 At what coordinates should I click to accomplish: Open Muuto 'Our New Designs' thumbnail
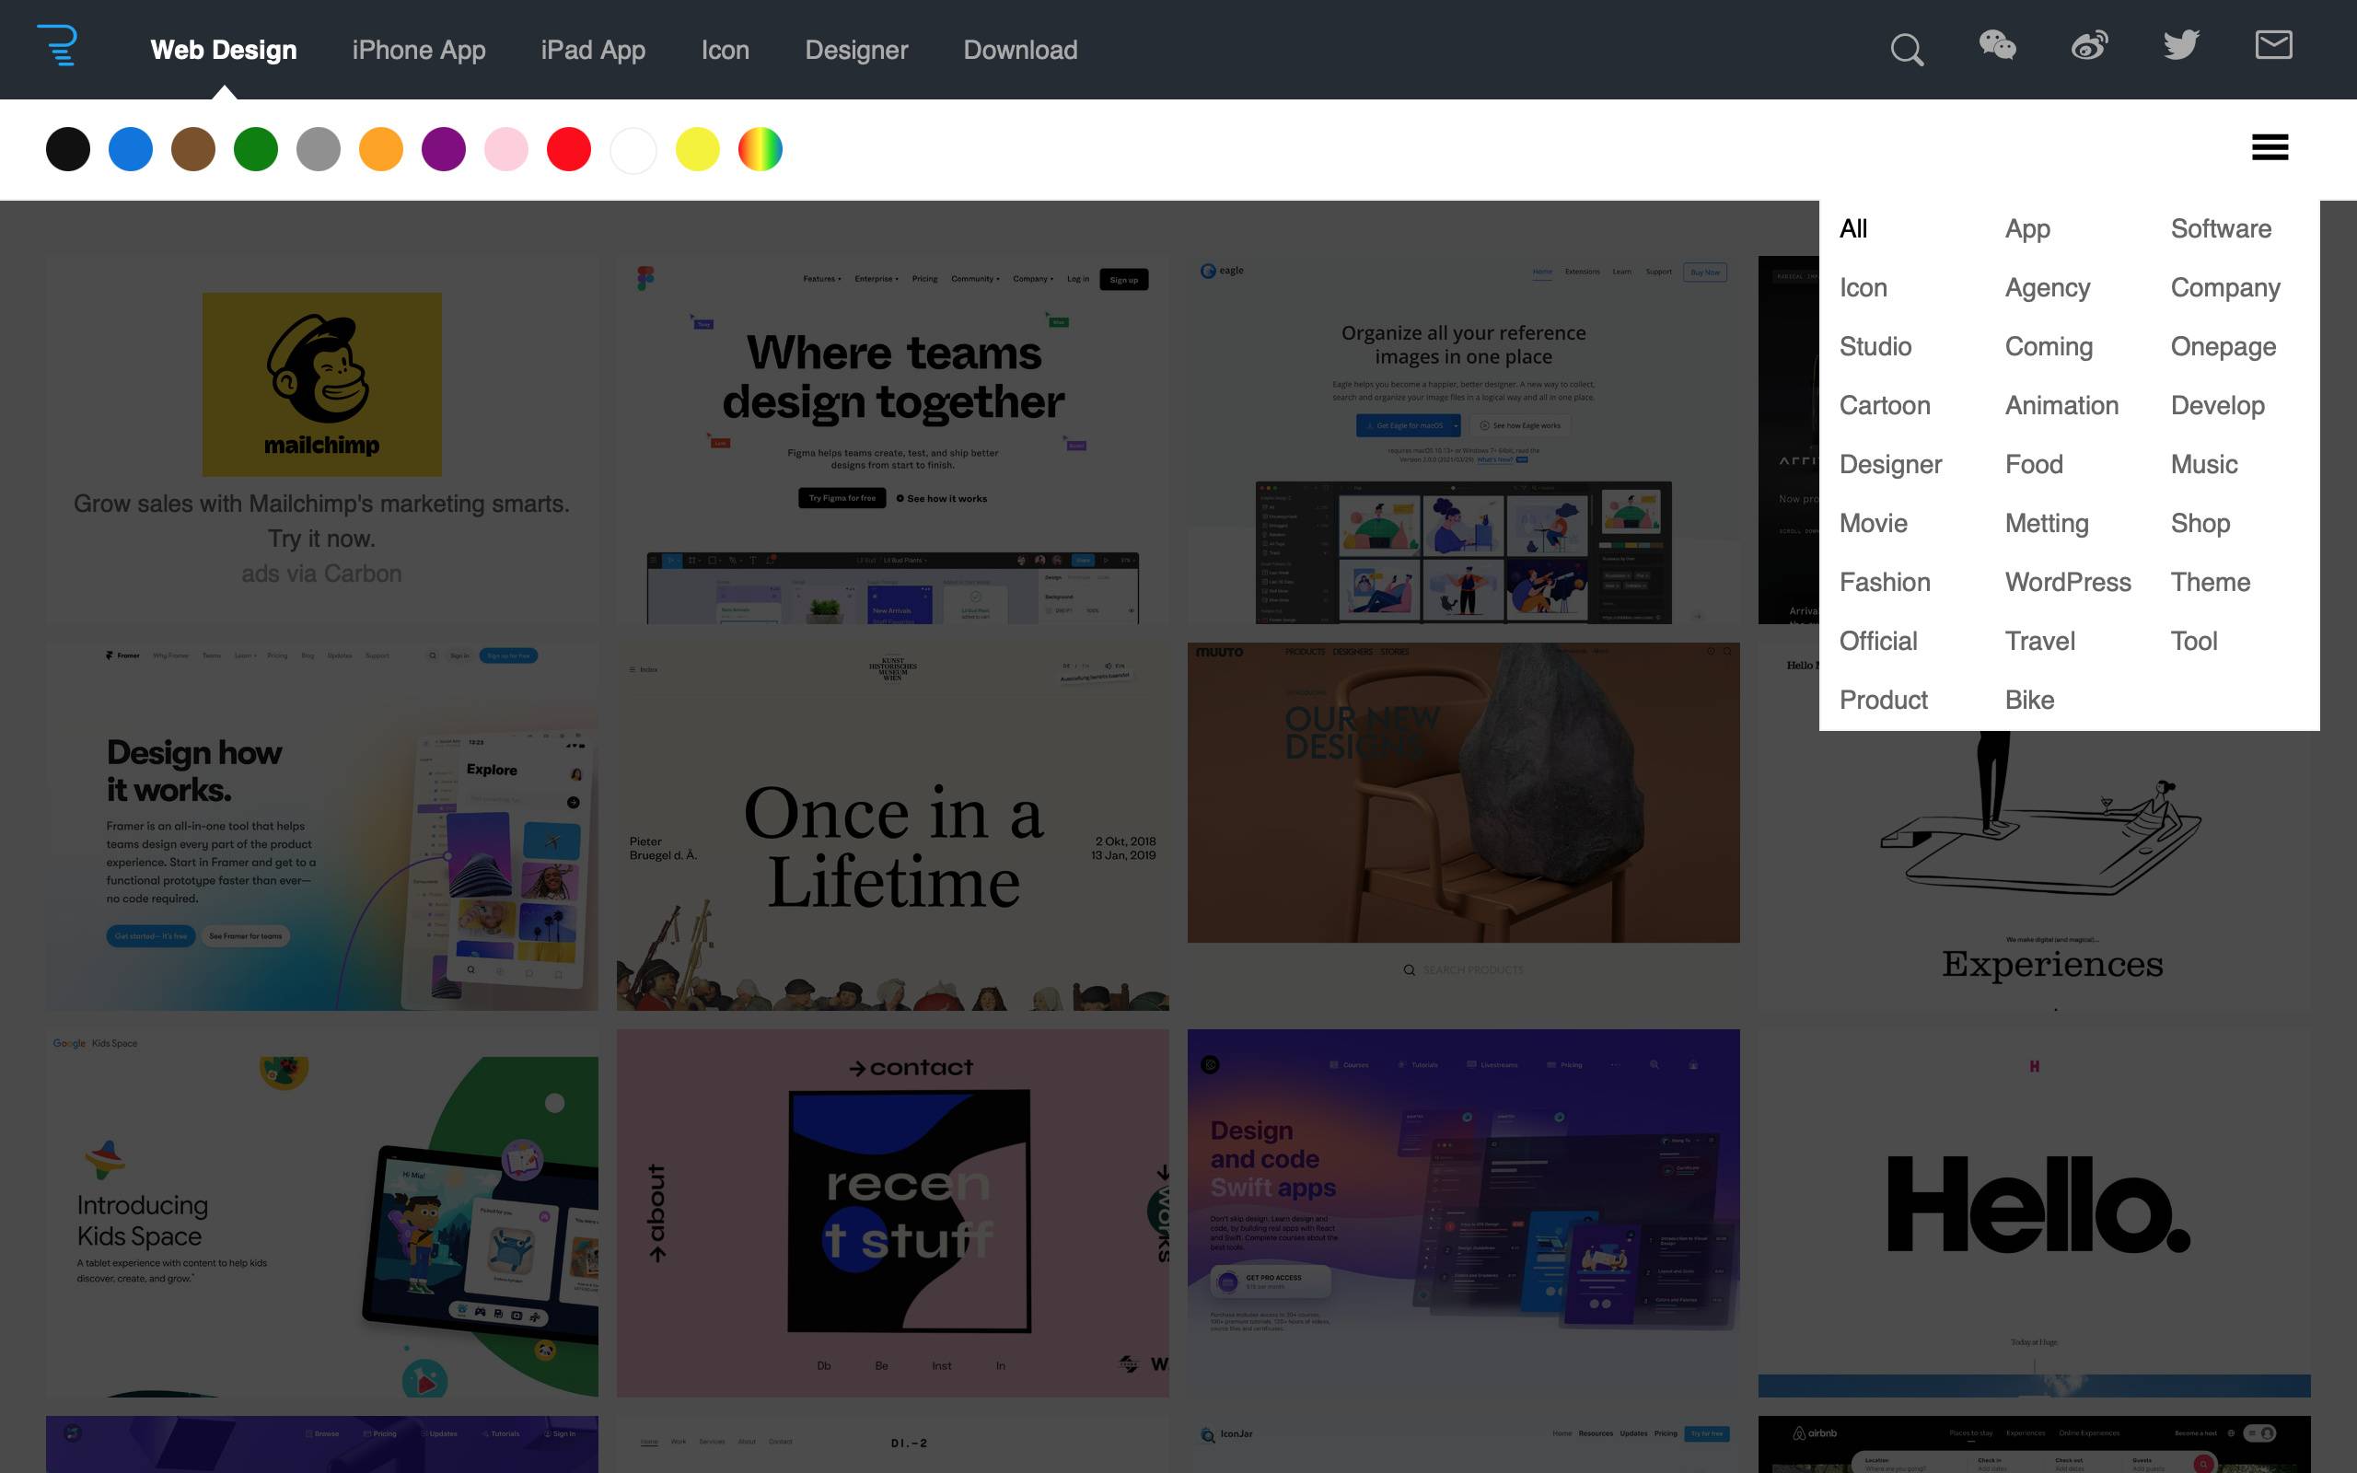coord(1463,826)
